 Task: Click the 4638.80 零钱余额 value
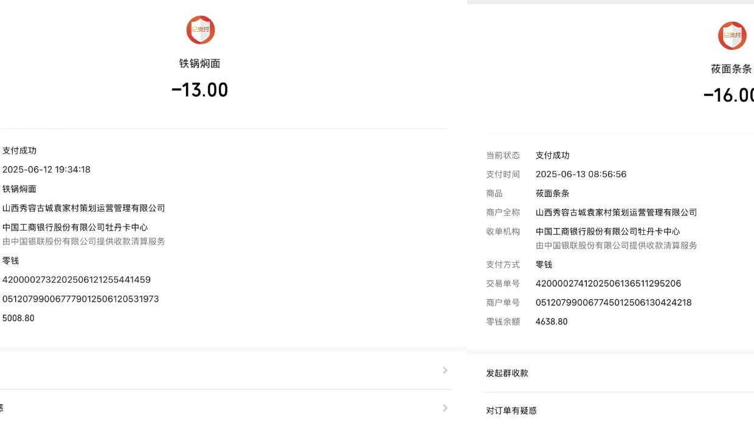click(552, 321)
